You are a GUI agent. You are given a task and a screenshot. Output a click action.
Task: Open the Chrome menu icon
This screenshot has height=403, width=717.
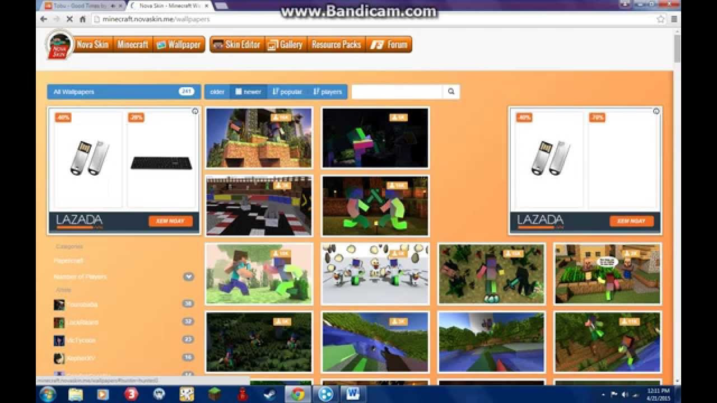click(674, 19)
